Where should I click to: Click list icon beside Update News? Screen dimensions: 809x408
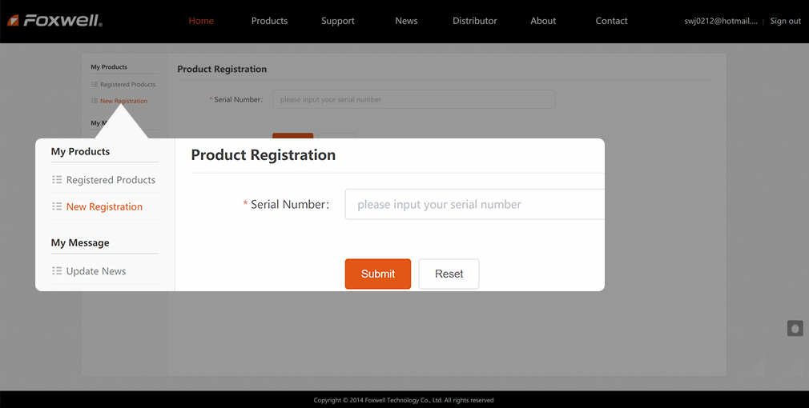point(57,271)
